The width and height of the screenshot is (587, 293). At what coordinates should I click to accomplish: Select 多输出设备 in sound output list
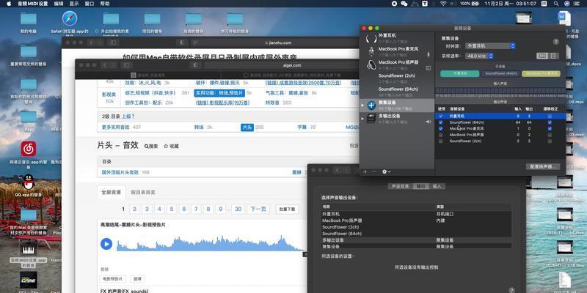coord(416,240)
